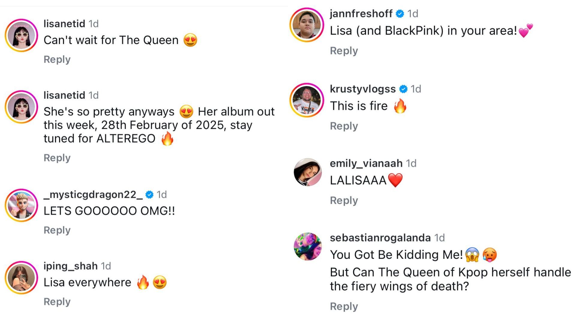This screenshot has width=576, height=324.
Task: Reply to the "LALISAAA" comment
Action: [x=344, y=200]
